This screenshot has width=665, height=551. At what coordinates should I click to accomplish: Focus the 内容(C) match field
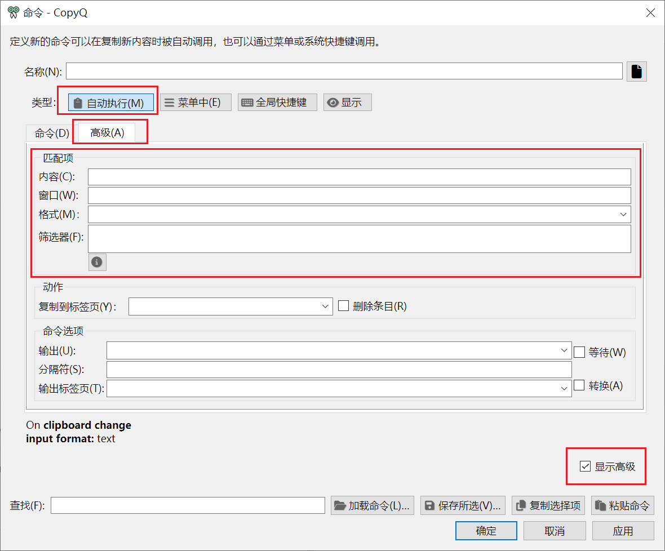click(x=359, y=177)
